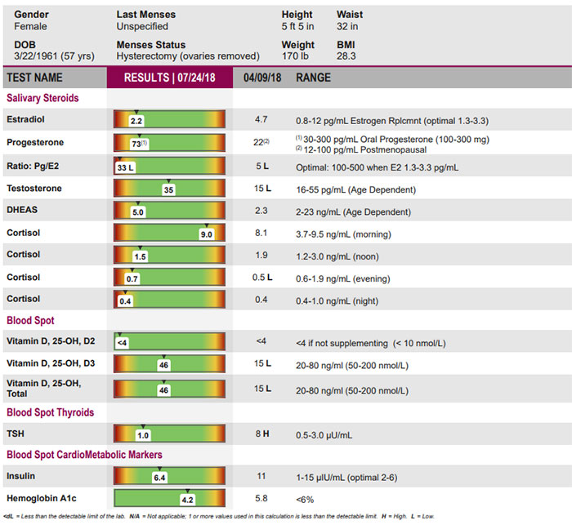
Task: Click the Vitamin D, 25-OH, D3 row label
Action: [51, 363]
